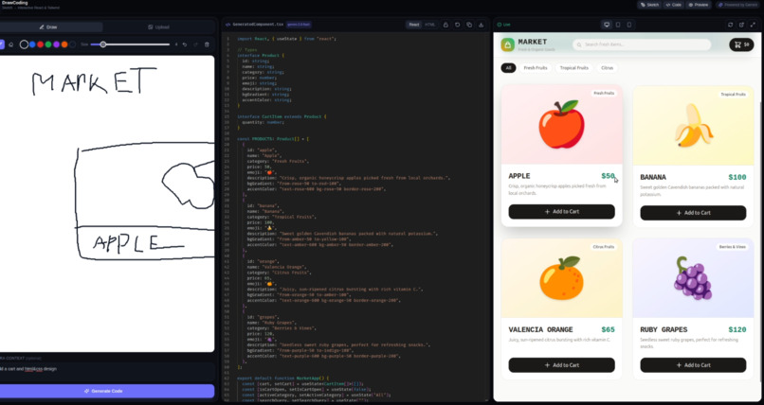Click the RUBY GRAPES product title
The image size is (764, 405).
664,329
